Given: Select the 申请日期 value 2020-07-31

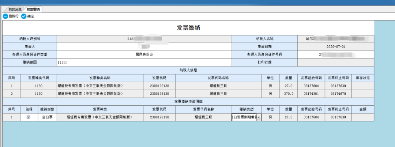Looking at the screenshot, I should [335, 46].
